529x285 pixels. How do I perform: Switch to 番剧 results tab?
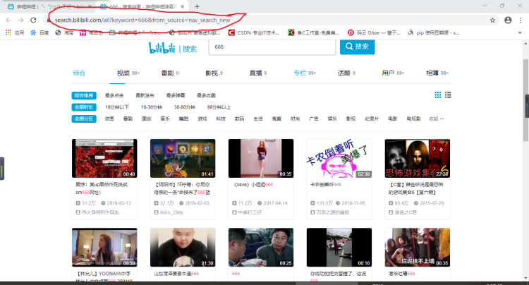[x=167, y=73]
